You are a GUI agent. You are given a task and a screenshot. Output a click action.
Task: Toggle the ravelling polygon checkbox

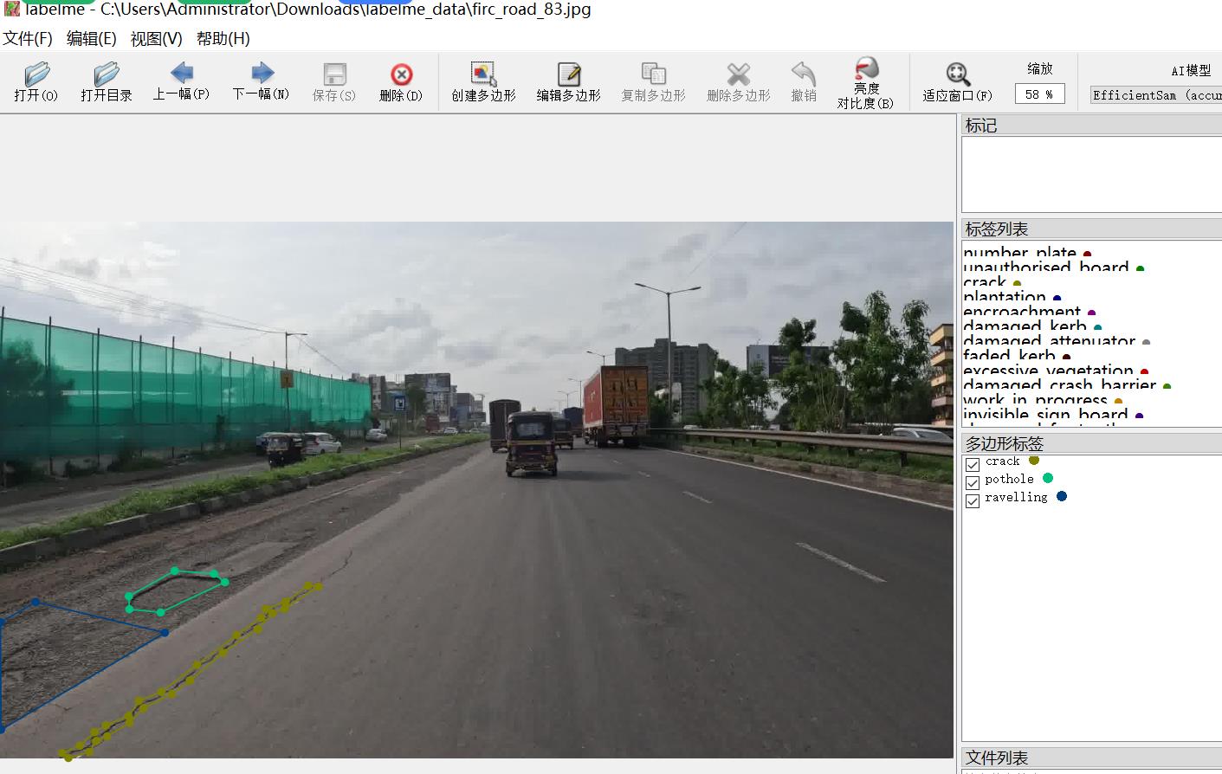pyautogui.click(x=973, y=500)
